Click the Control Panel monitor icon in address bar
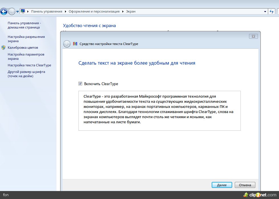Image resolution: width=279 pixels, height=199 pixels. click(23, 11)
